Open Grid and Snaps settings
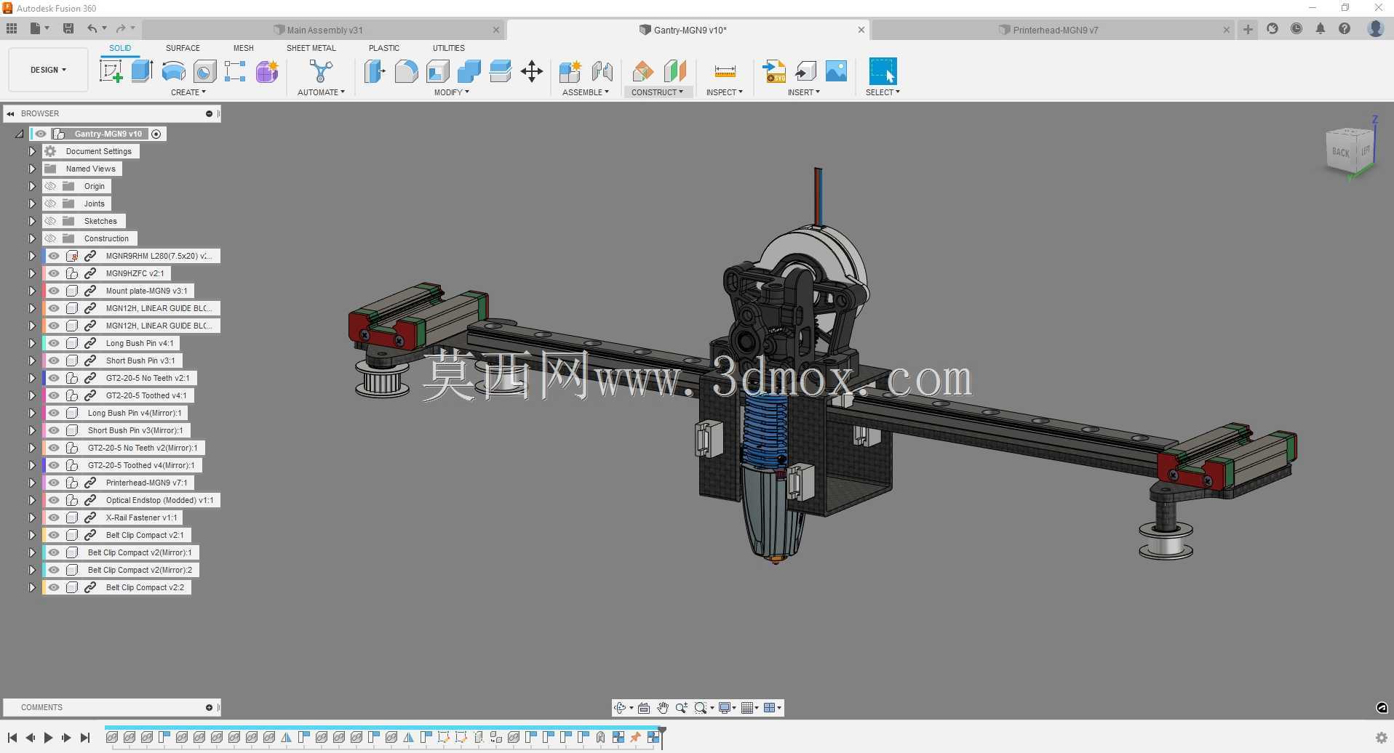Viewport: 1394px width, 753px height. (747, 708)
